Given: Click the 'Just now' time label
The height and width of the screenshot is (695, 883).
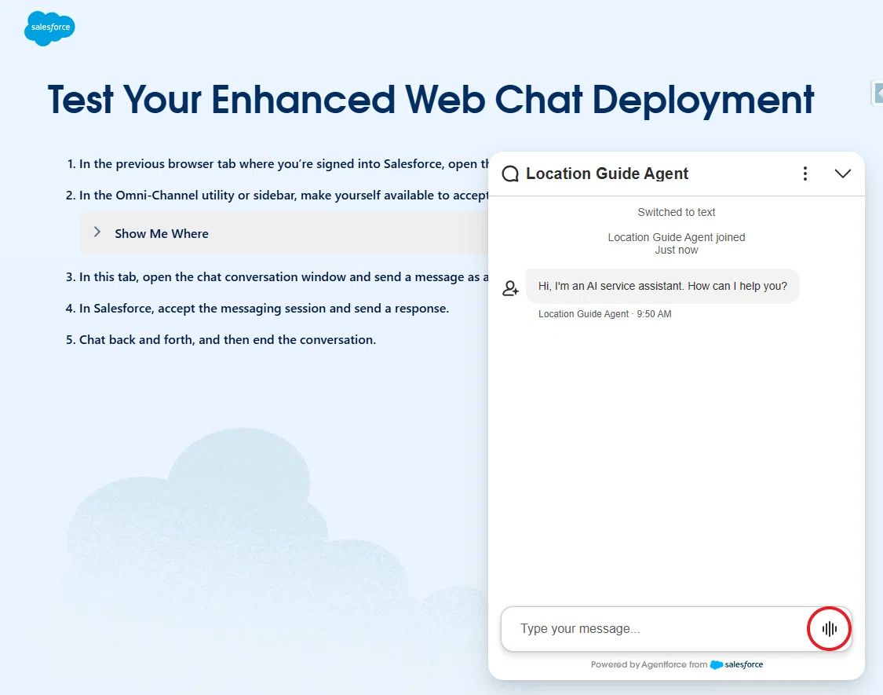Looking at the screenshot, I should [677, 251].
